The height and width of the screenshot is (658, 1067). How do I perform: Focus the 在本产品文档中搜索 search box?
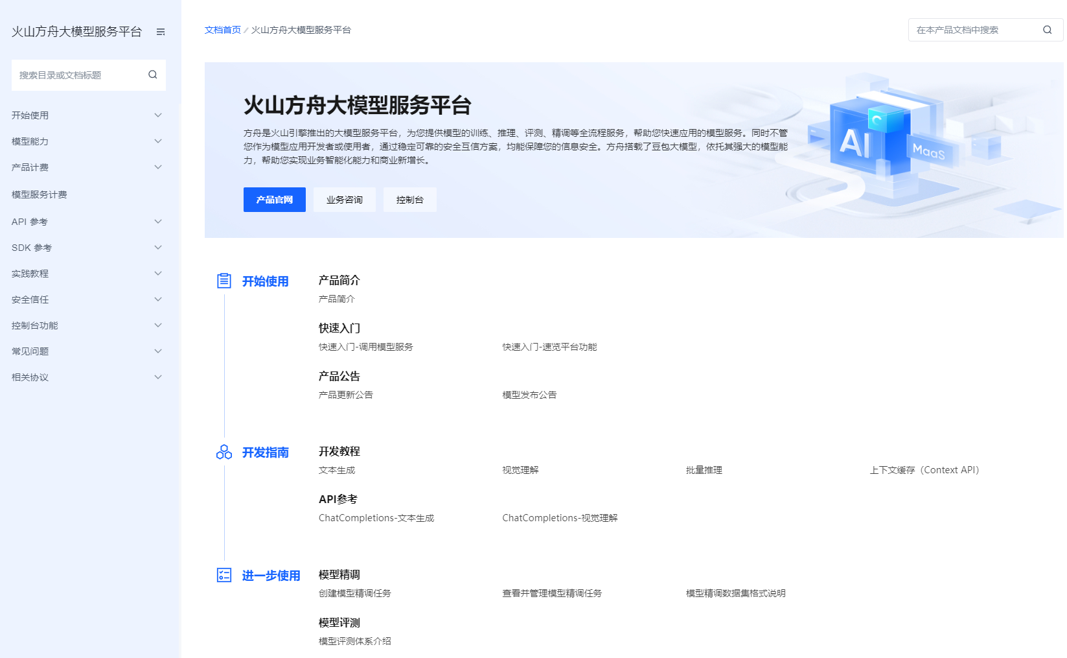click(x=985, y=30)
